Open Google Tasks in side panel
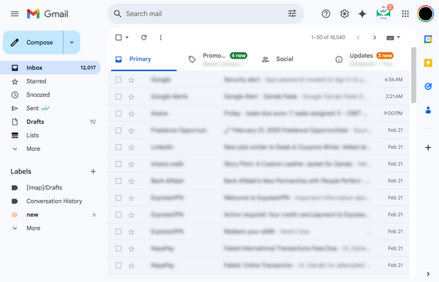 [428, 86]
